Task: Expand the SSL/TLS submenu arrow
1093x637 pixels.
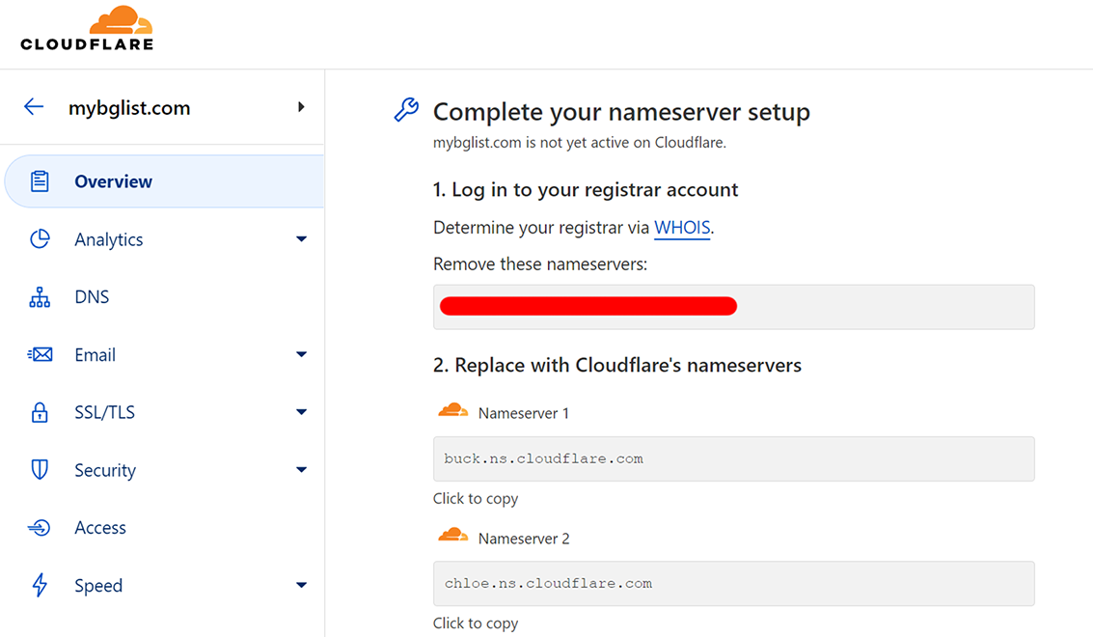Action: pyautogui.click(x=301, y=412)
